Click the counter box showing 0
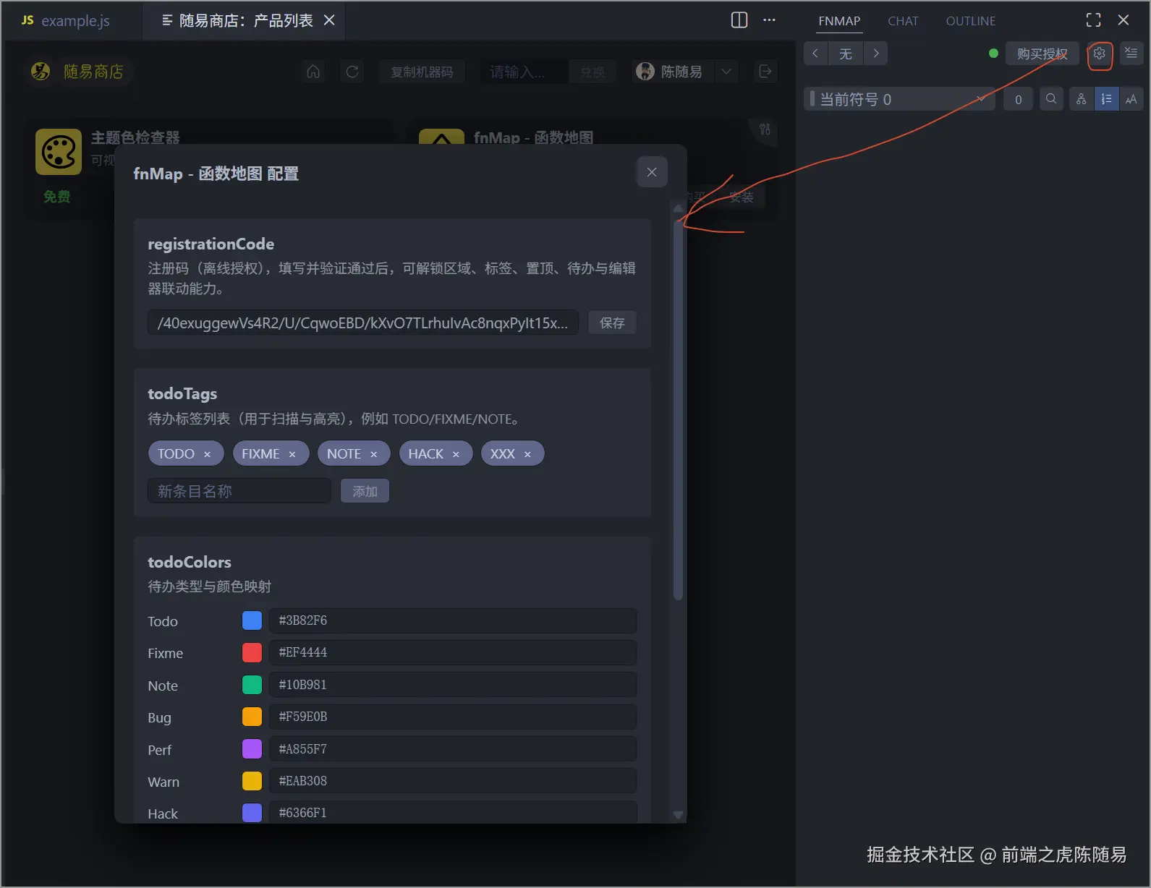Viewport: 1151px width, 888px height. click(1018, 99)
